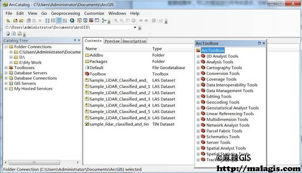Expand the D:\ folder connection
Image resolution: width=302 pixels, height=173 pixels.
point(11,57)
